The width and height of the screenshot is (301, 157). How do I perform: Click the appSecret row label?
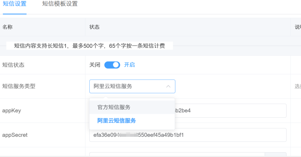[15, 135]
